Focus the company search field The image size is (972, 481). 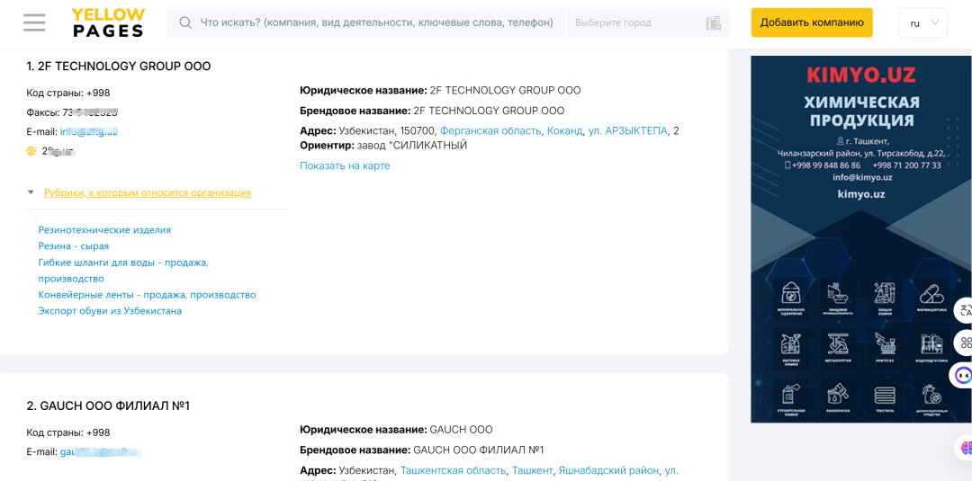click(x=365, y=22)
